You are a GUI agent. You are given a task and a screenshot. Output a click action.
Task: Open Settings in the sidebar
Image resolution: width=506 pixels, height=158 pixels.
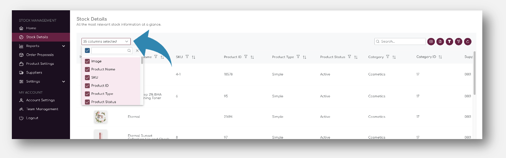pyautogui.click(x=33, y=81)
